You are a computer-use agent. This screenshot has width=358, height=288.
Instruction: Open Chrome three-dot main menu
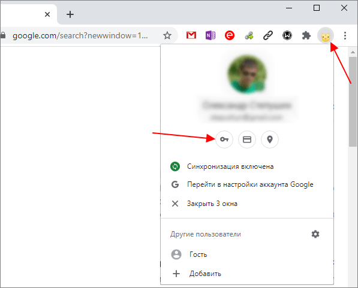click(x=345, y=35)
